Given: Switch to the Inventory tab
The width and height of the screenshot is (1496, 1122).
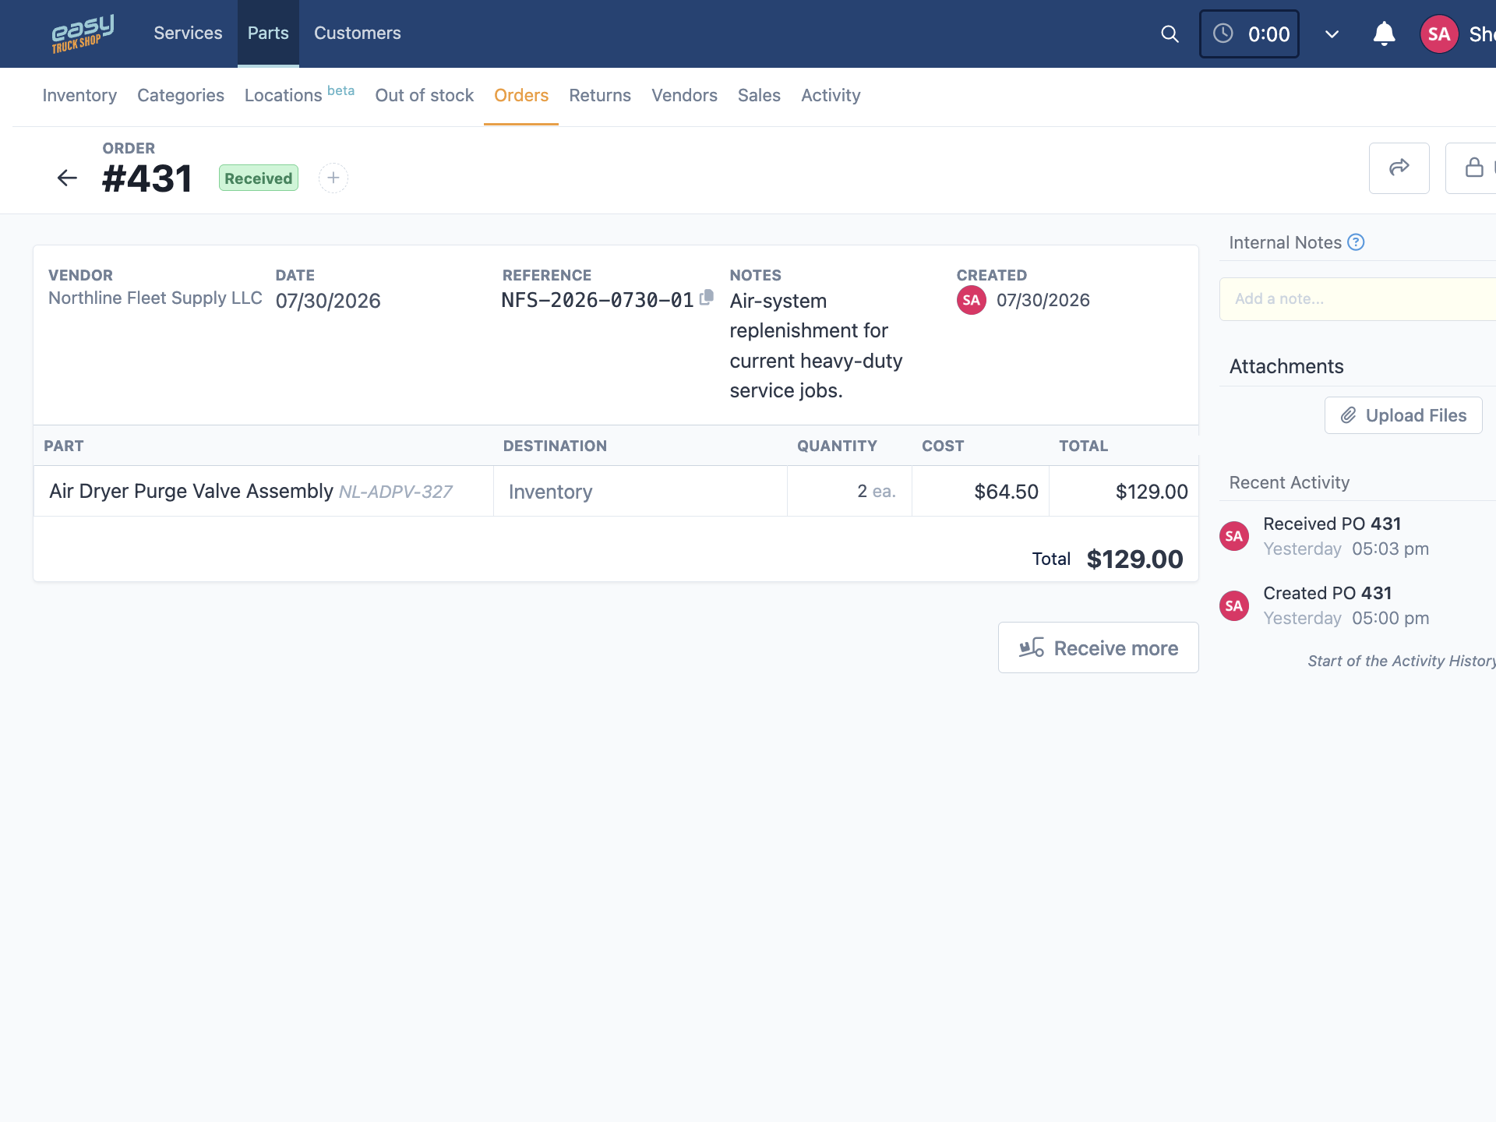Looking at the screenshot, I should (79, 95).
